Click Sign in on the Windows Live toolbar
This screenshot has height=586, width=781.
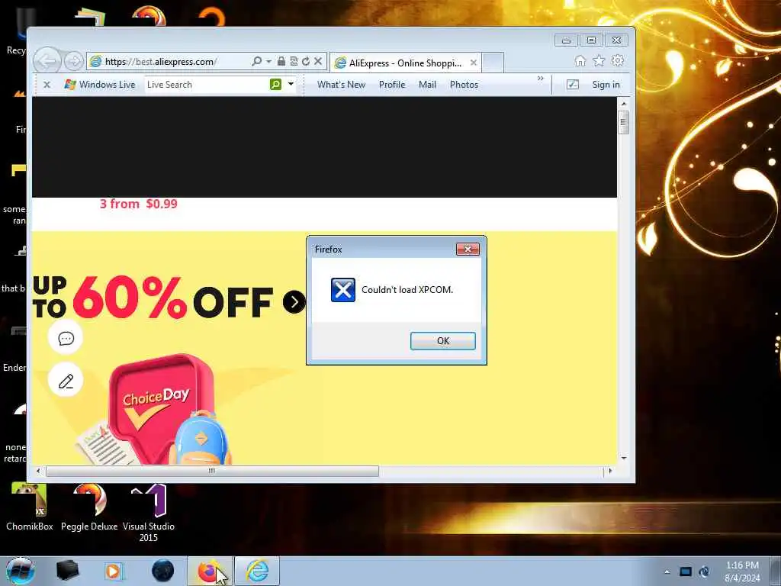(x=606, y=85)
